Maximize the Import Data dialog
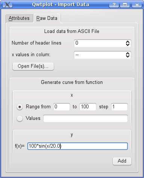 pos(125,5)
